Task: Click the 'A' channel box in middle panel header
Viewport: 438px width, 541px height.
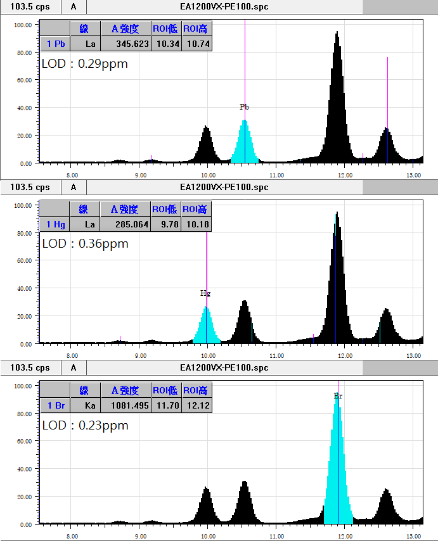Action: pos(74,187)
